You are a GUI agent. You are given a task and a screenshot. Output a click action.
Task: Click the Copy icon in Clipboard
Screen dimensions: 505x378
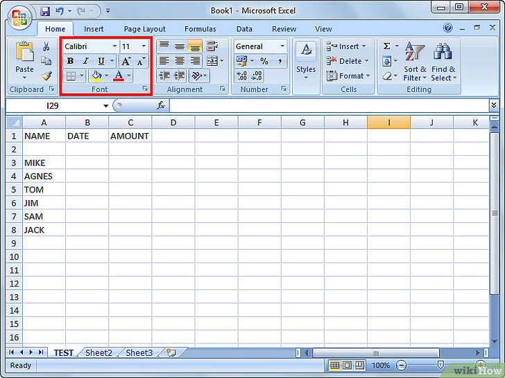click(x=46, y=61)
